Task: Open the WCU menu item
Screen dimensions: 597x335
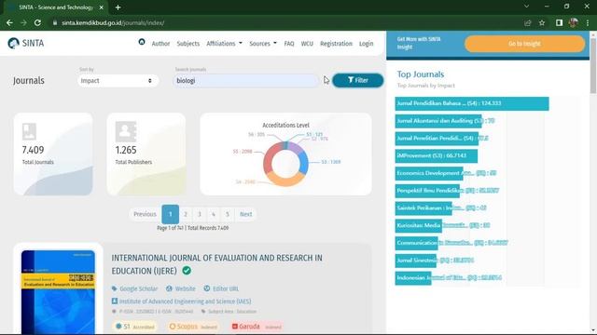Action: 307,44
